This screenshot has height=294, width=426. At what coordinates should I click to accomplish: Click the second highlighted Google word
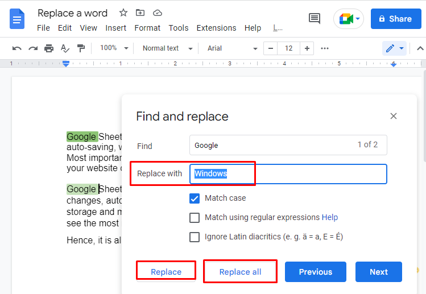82,189
